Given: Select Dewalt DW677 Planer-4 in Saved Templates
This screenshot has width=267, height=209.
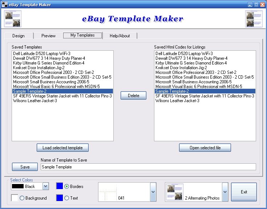Looking at the screenshot, I should coord(62,58).
